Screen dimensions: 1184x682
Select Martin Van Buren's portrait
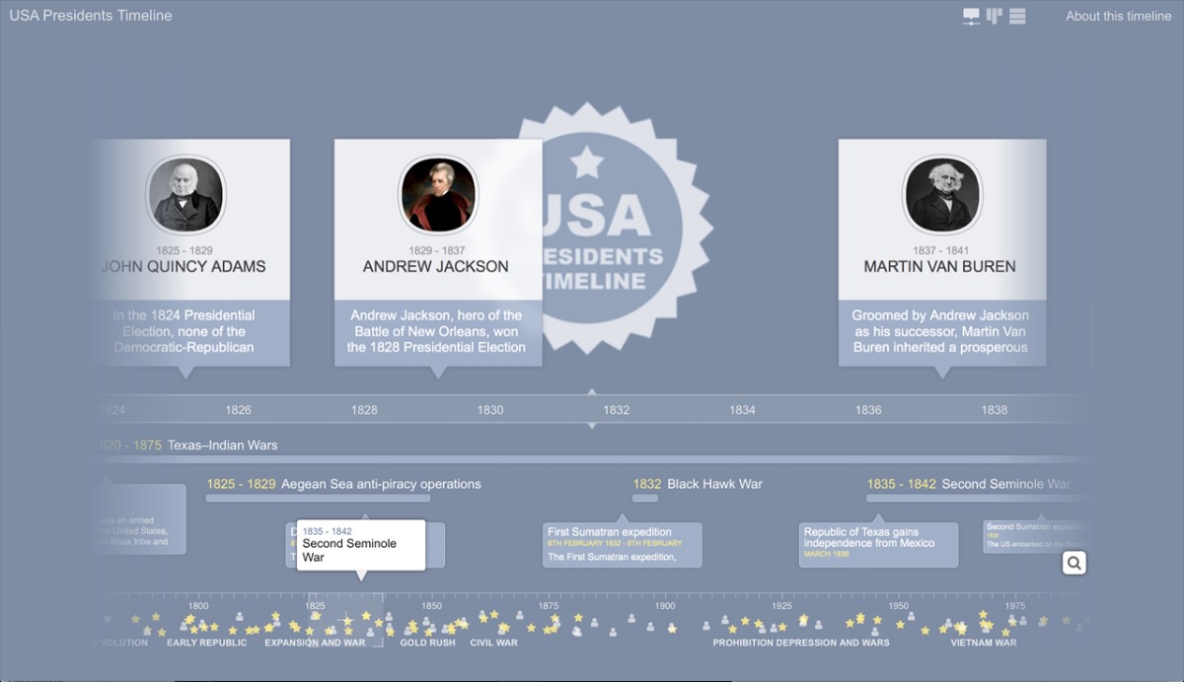pyautogui.click(x=941, y=195)
